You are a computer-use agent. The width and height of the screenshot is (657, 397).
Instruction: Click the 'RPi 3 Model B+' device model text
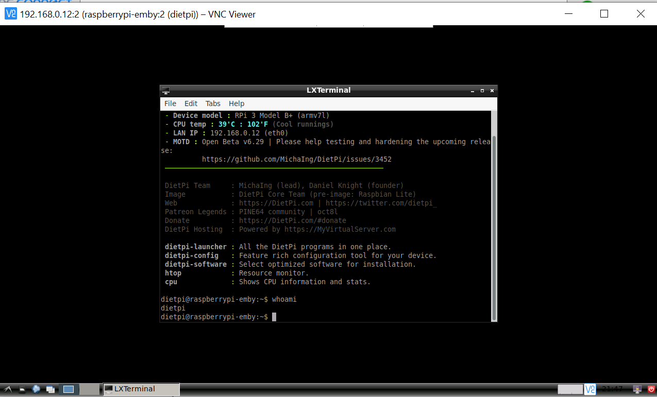[264, 115]
